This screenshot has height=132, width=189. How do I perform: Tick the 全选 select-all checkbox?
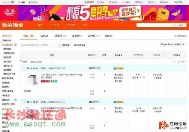(21, 61)
